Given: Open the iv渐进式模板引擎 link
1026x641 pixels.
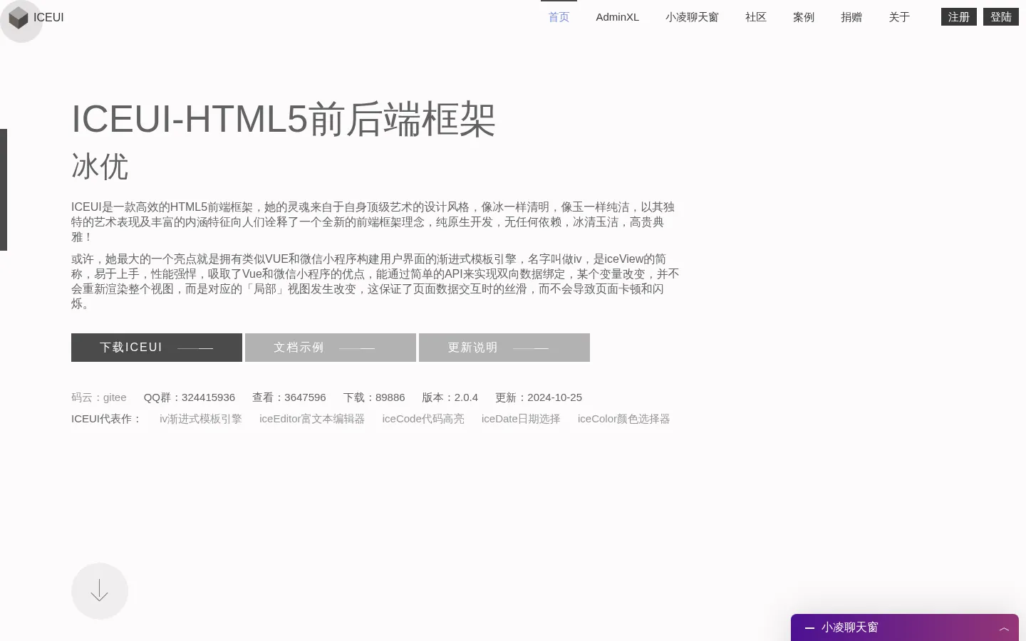Looking at the screenshot, I should (201, 419).
